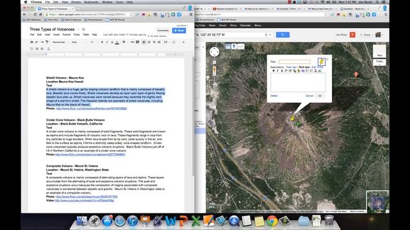Star the Three Types of Volcanoes document
This screenshot has height=230, width=410.
tap(78, 29)
